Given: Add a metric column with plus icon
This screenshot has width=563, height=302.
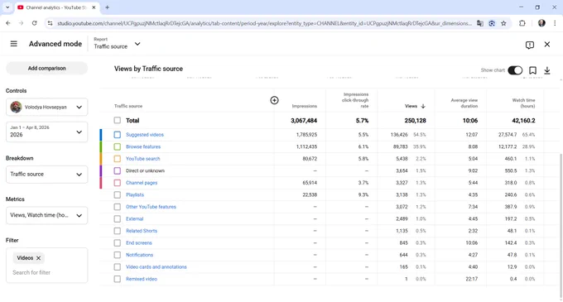Looking at the screenshot, I should [x=274, y=100].
